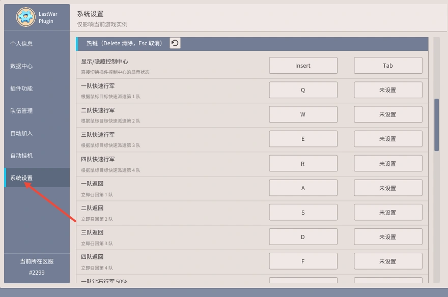The width and height of the screenshot is (448, 297).
Task: Click the 三队快速行军 row label
Action: tap(98, 135)
